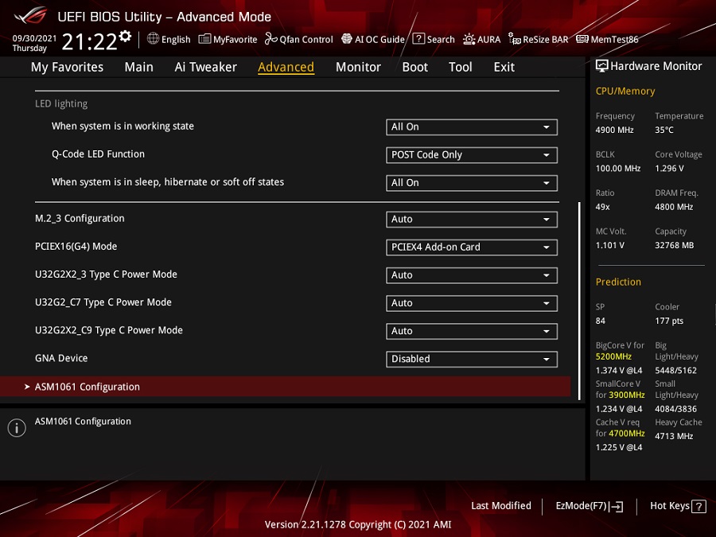Open U32G2_C7 Type C Power Mode dropdown
The height and width of the screenshot is (537, 716).
tap(472, 303)
